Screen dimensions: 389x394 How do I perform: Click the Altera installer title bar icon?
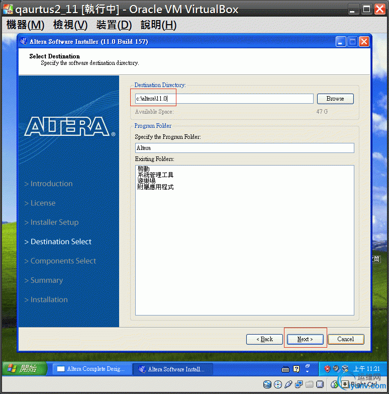[x=24, y=41]
